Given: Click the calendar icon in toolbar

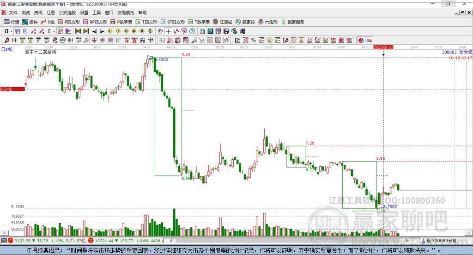Looking at the screenshot, I should click(202, 31).
